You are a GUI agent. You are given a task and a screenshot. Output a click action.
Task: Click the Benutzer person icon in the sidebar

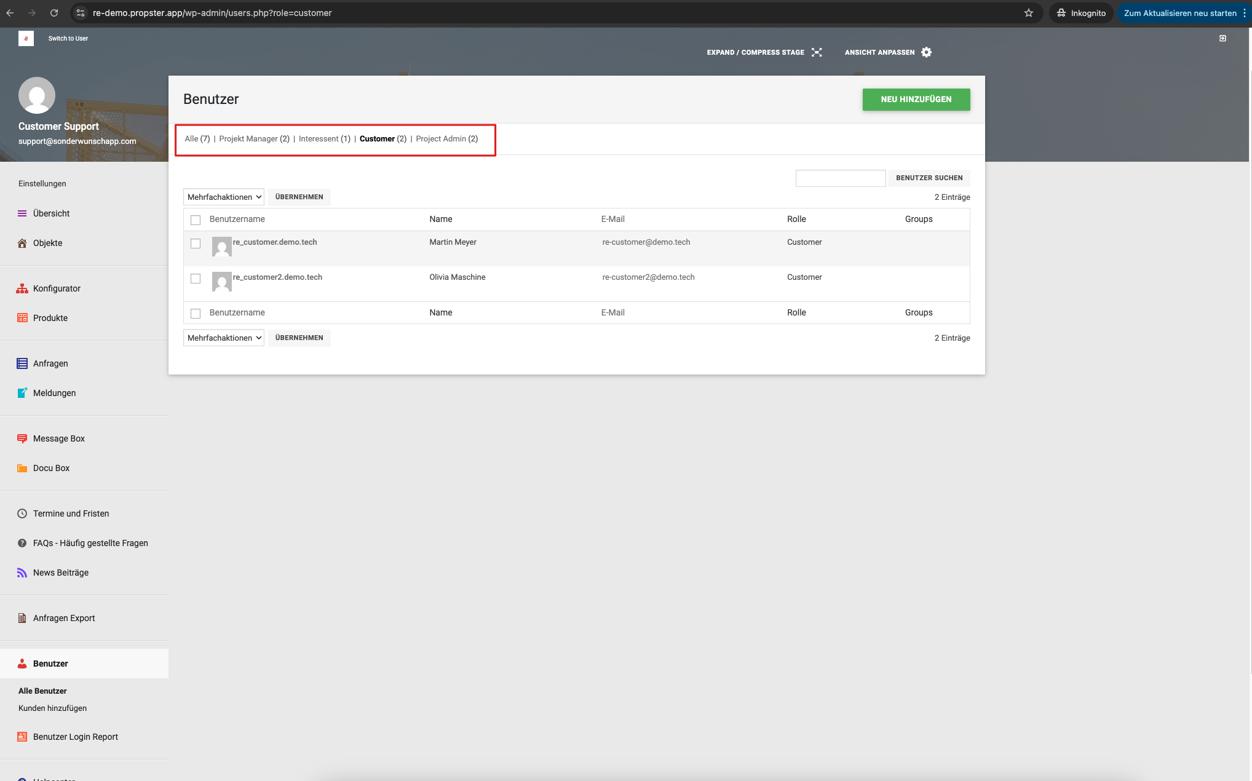click(22, 664)
